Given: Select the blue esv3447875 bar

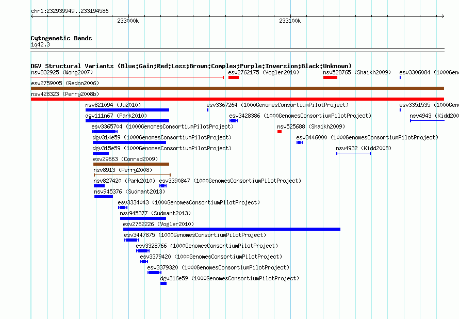Looking at the screenshot, I should (x=132, y=240).
